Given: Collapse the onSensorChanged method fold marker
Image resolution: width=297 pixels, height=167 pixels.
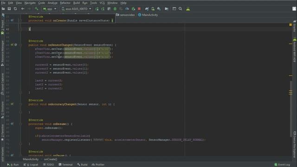Looking at the screenshot, I should coord(20,45).
